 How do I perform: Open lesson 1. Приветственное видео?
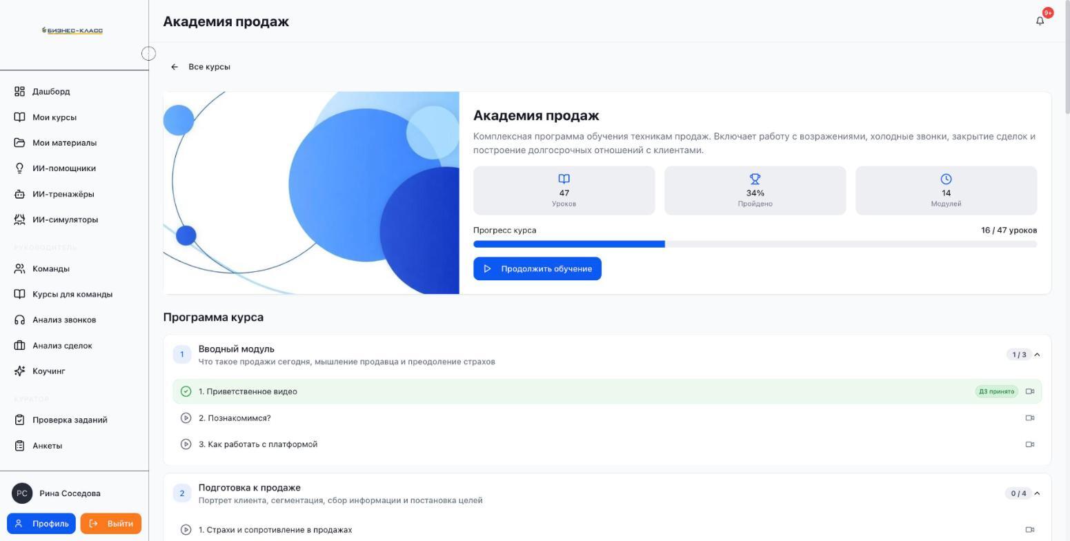[x=607, y=391]
